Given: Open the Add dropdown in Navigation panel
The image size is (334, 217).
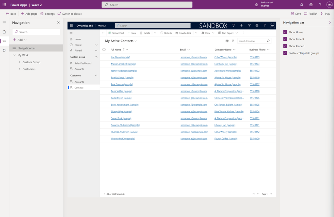Looking at the screenshot, I should 20,40.
